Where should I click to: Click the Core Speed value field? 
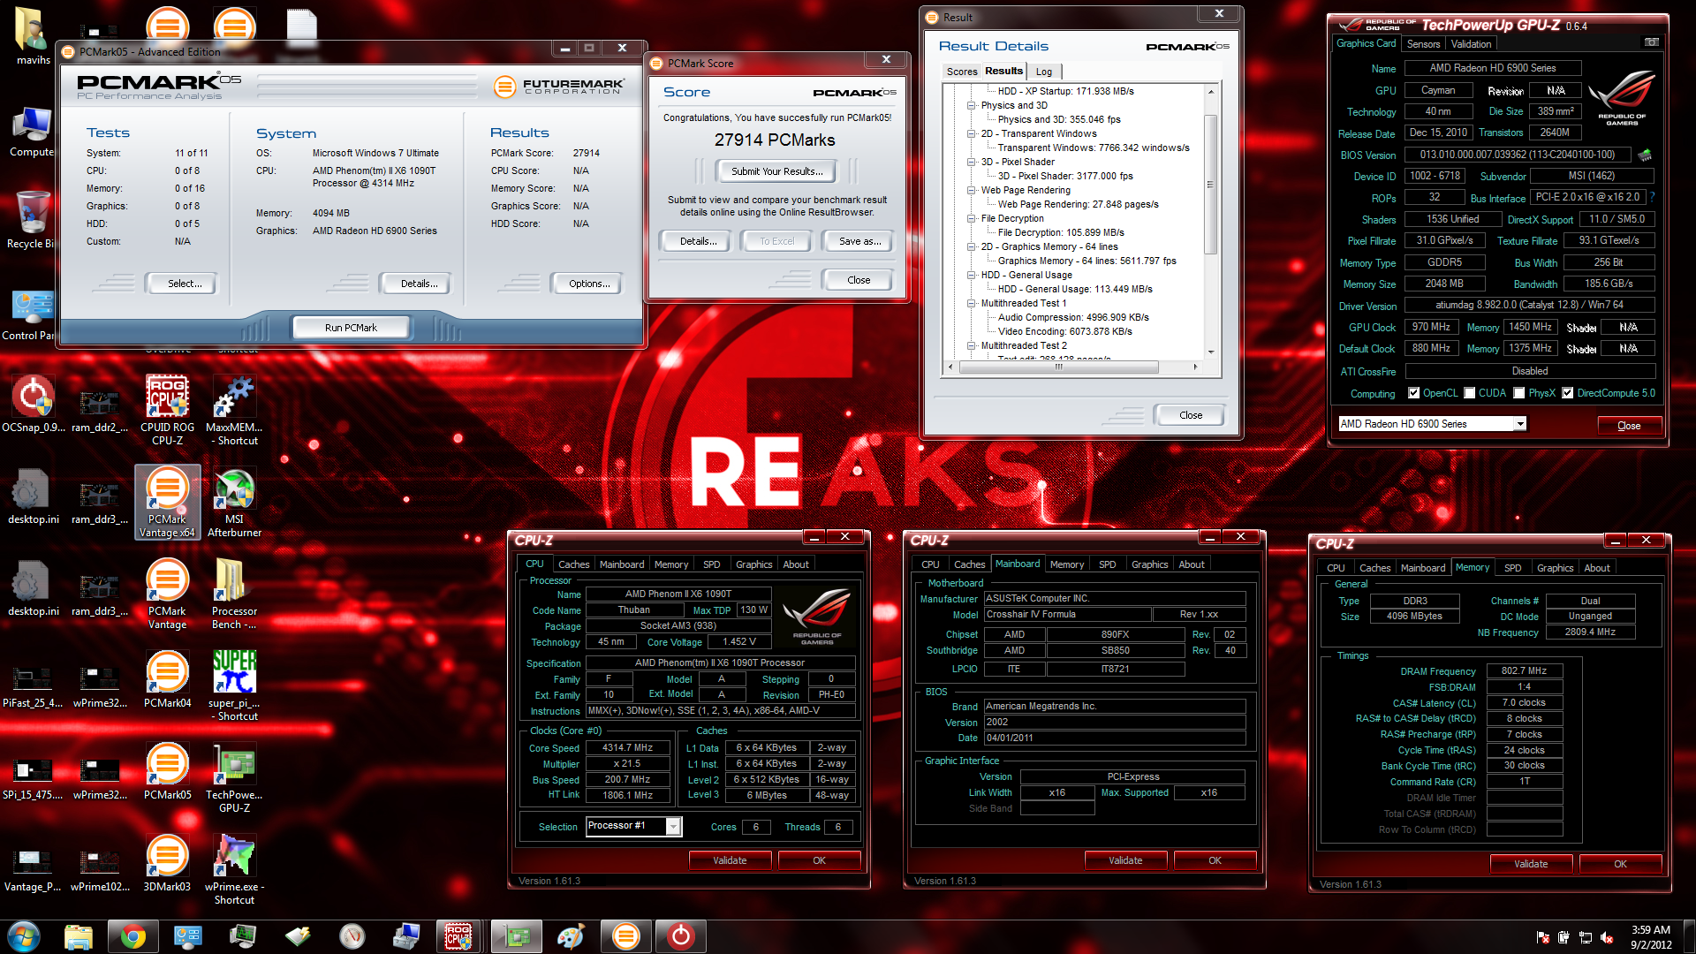[627, 748]
